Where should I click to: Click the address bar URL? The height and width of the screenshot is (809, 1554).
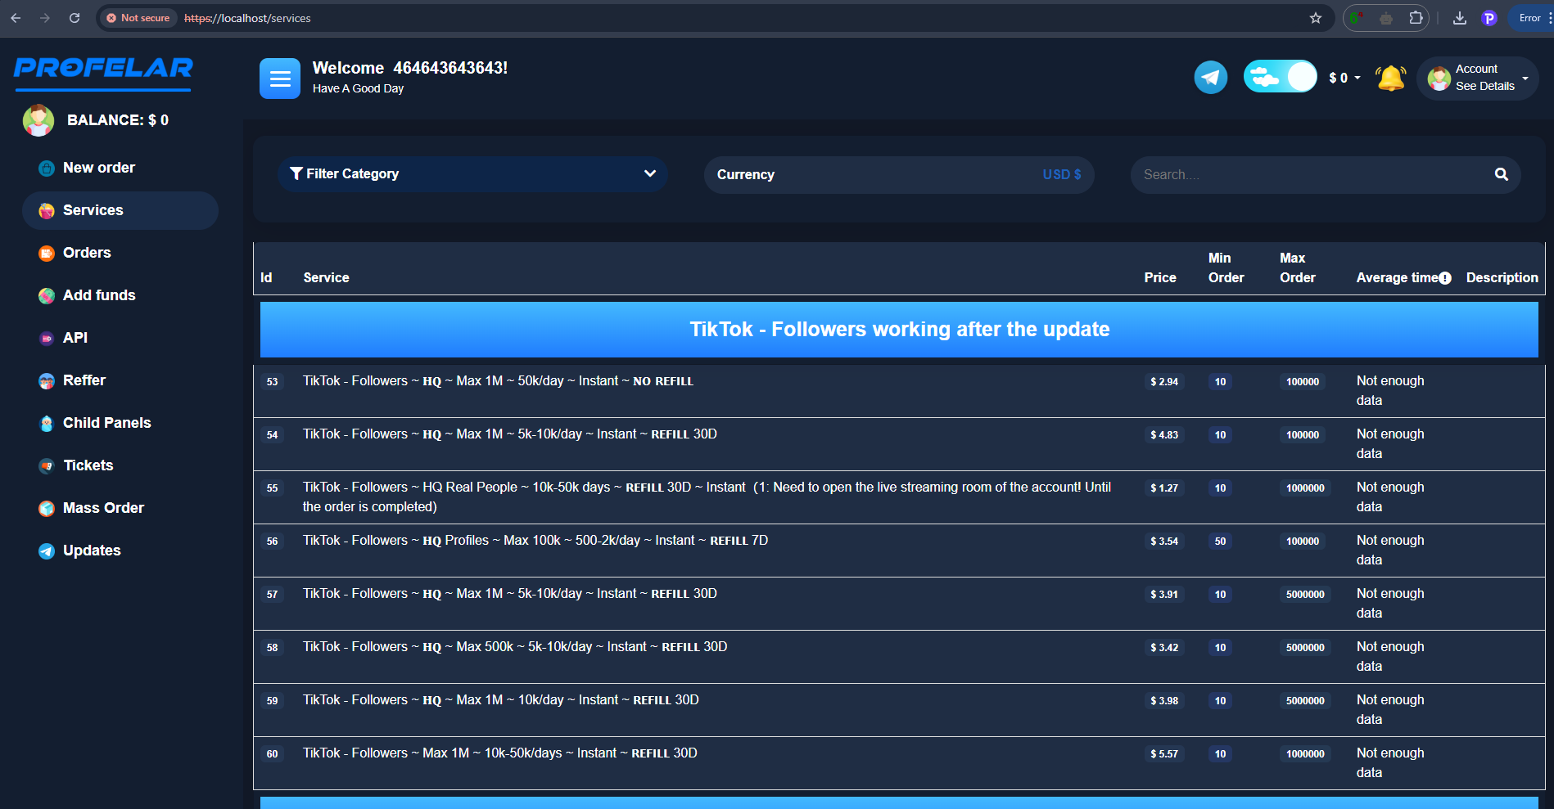247,18
